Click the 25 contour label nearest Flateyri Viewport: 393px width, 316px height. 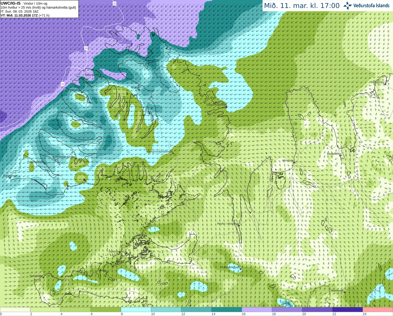[63, 84]
